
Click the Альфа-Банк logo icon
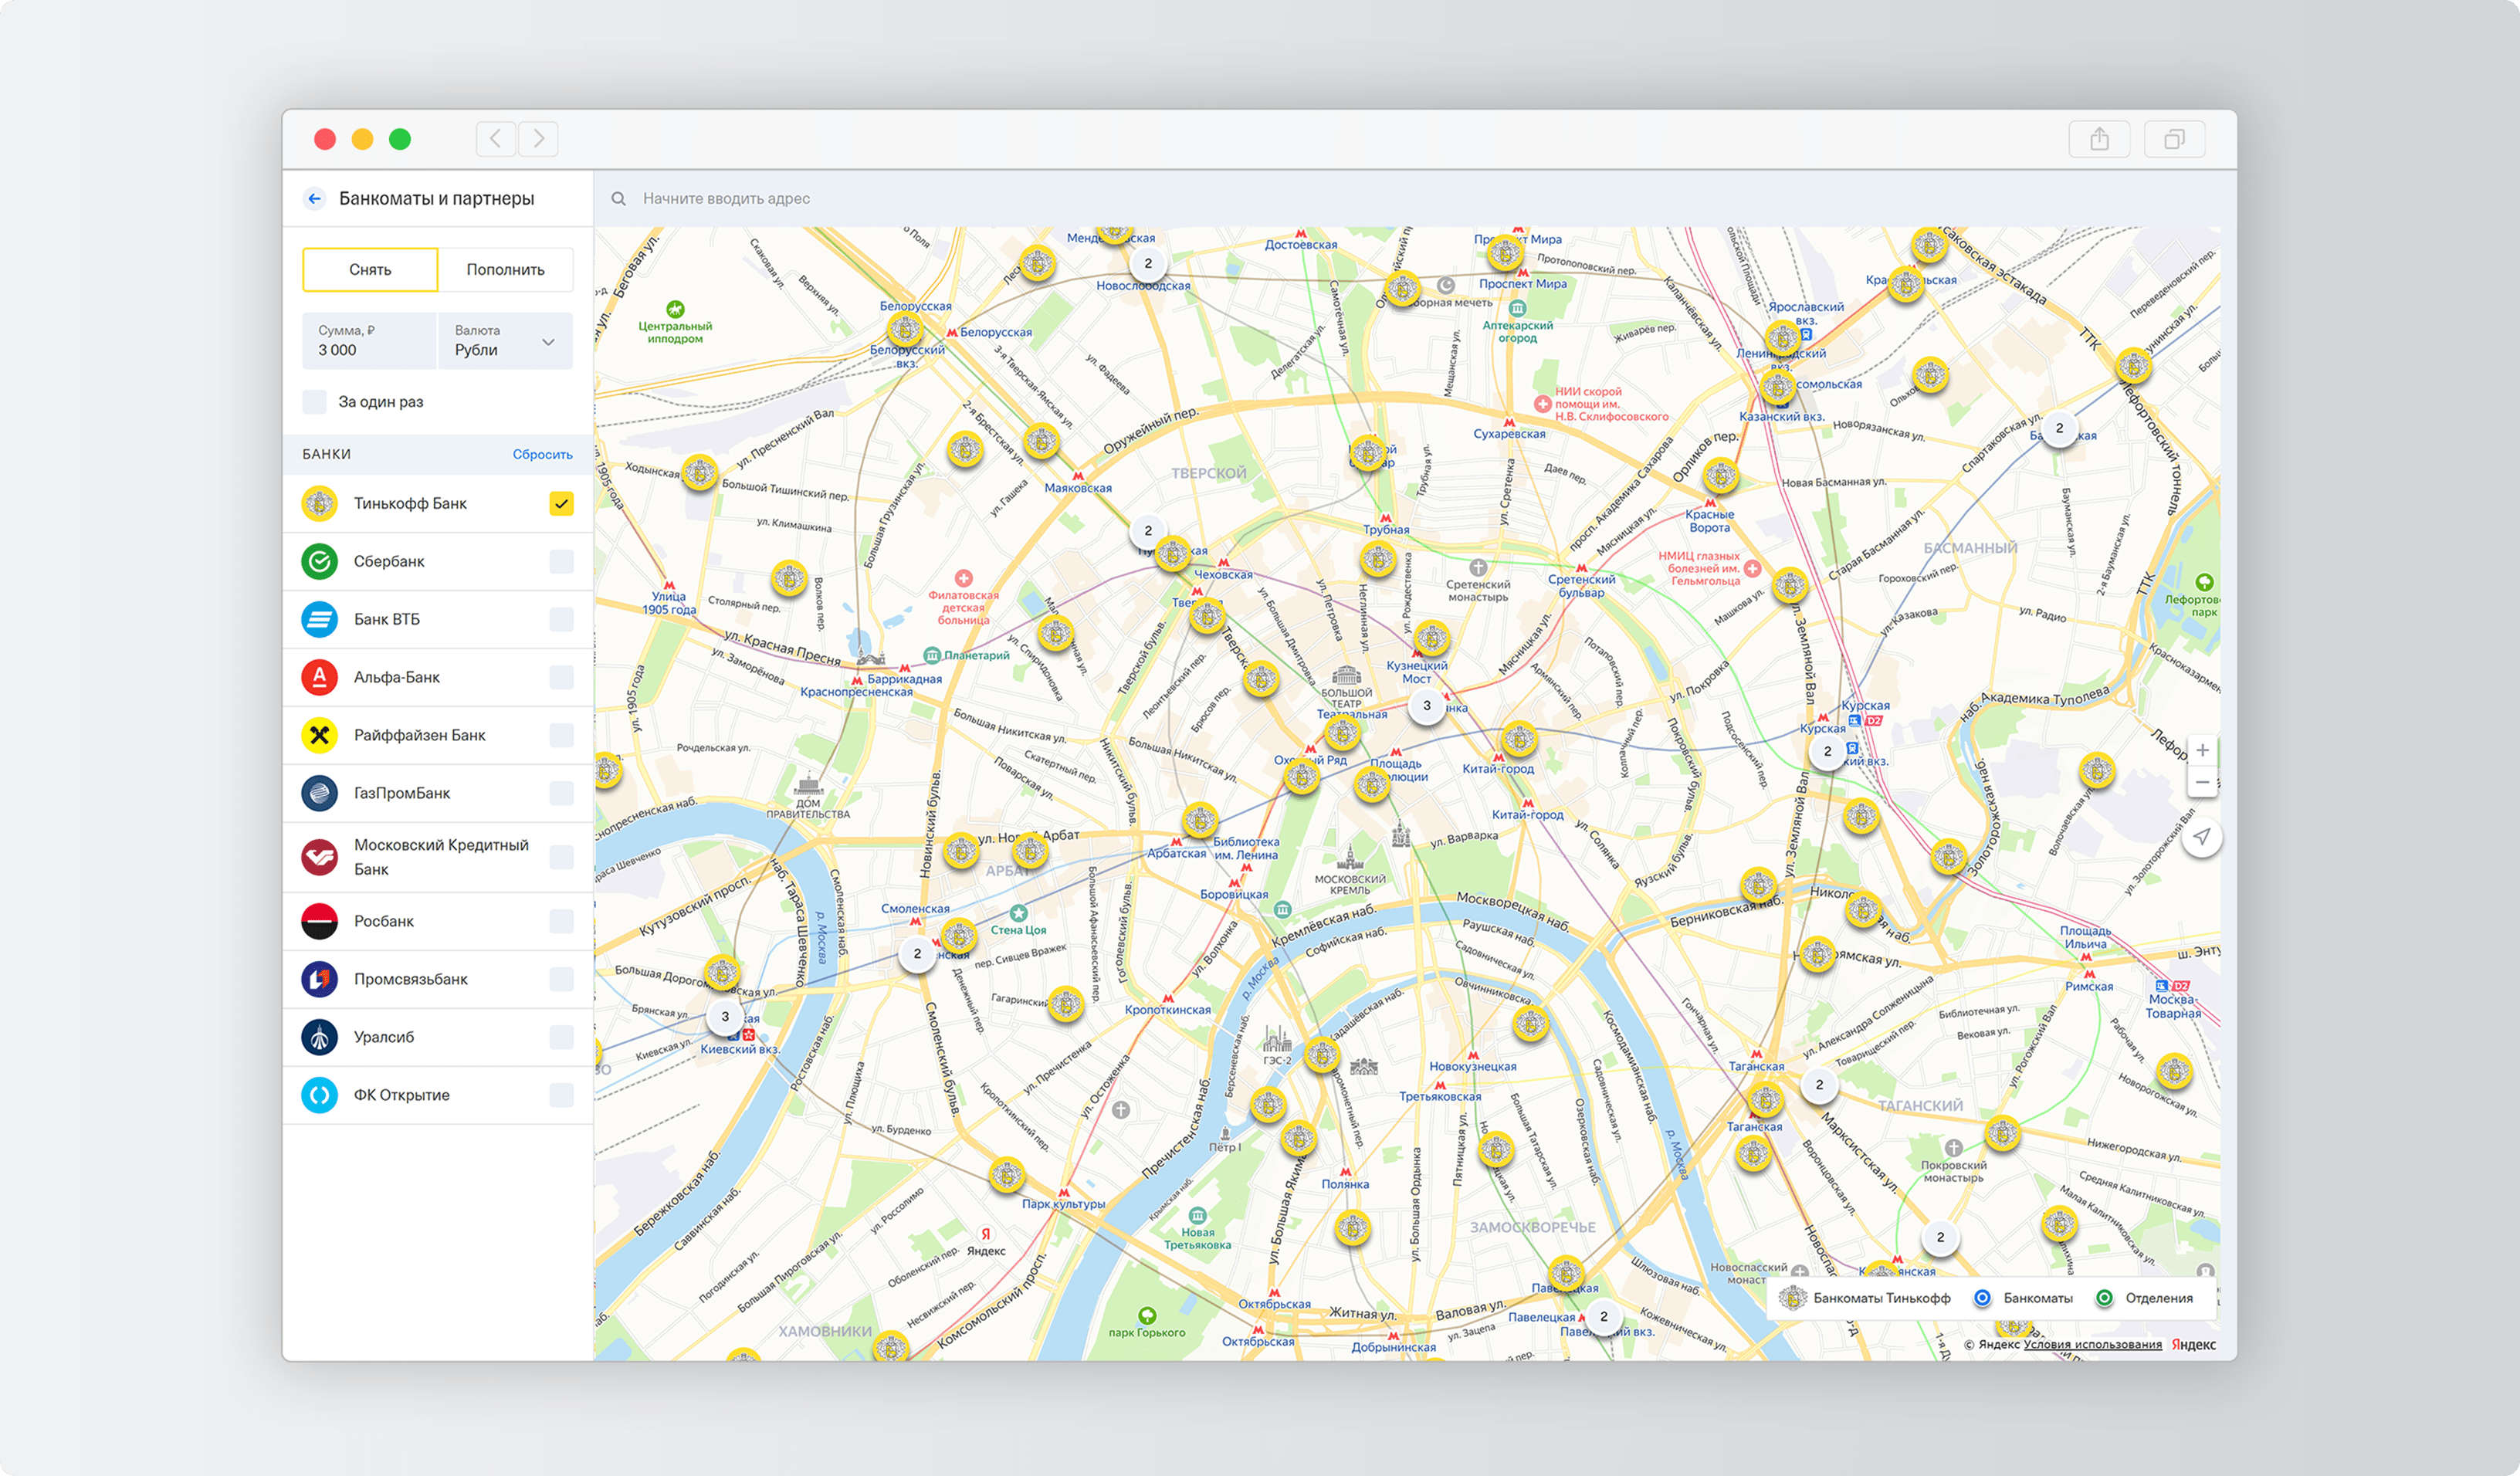[x=320, y=677]
